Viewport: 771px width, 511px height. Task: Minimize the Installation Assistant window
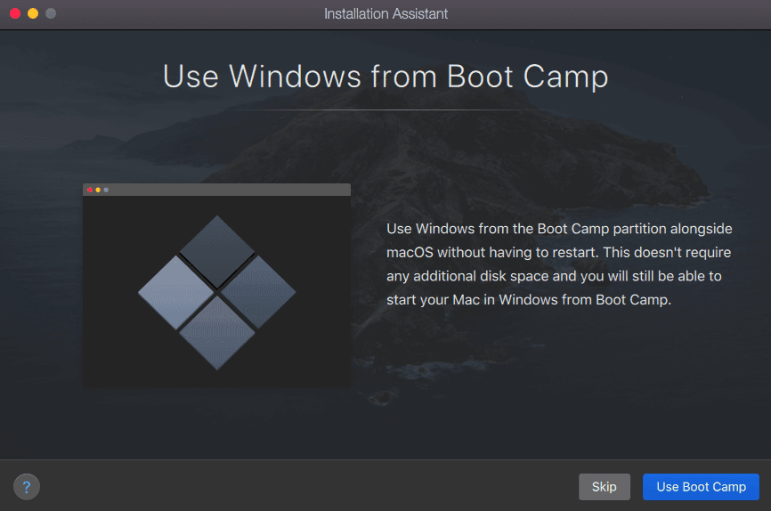[x=33, y=13]
